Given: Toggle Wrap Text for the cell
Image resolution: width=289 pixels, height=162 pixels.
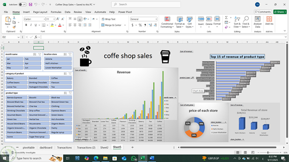Looking at the screenshot, I should 108,19.
